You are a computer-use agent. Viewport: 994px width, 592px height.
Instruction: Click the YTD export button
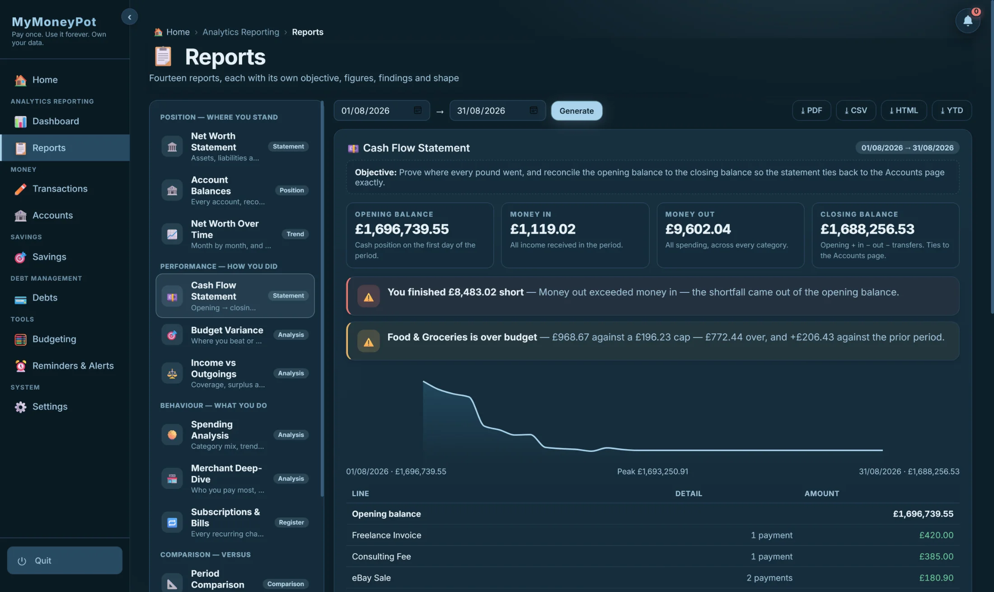[952, 110]
